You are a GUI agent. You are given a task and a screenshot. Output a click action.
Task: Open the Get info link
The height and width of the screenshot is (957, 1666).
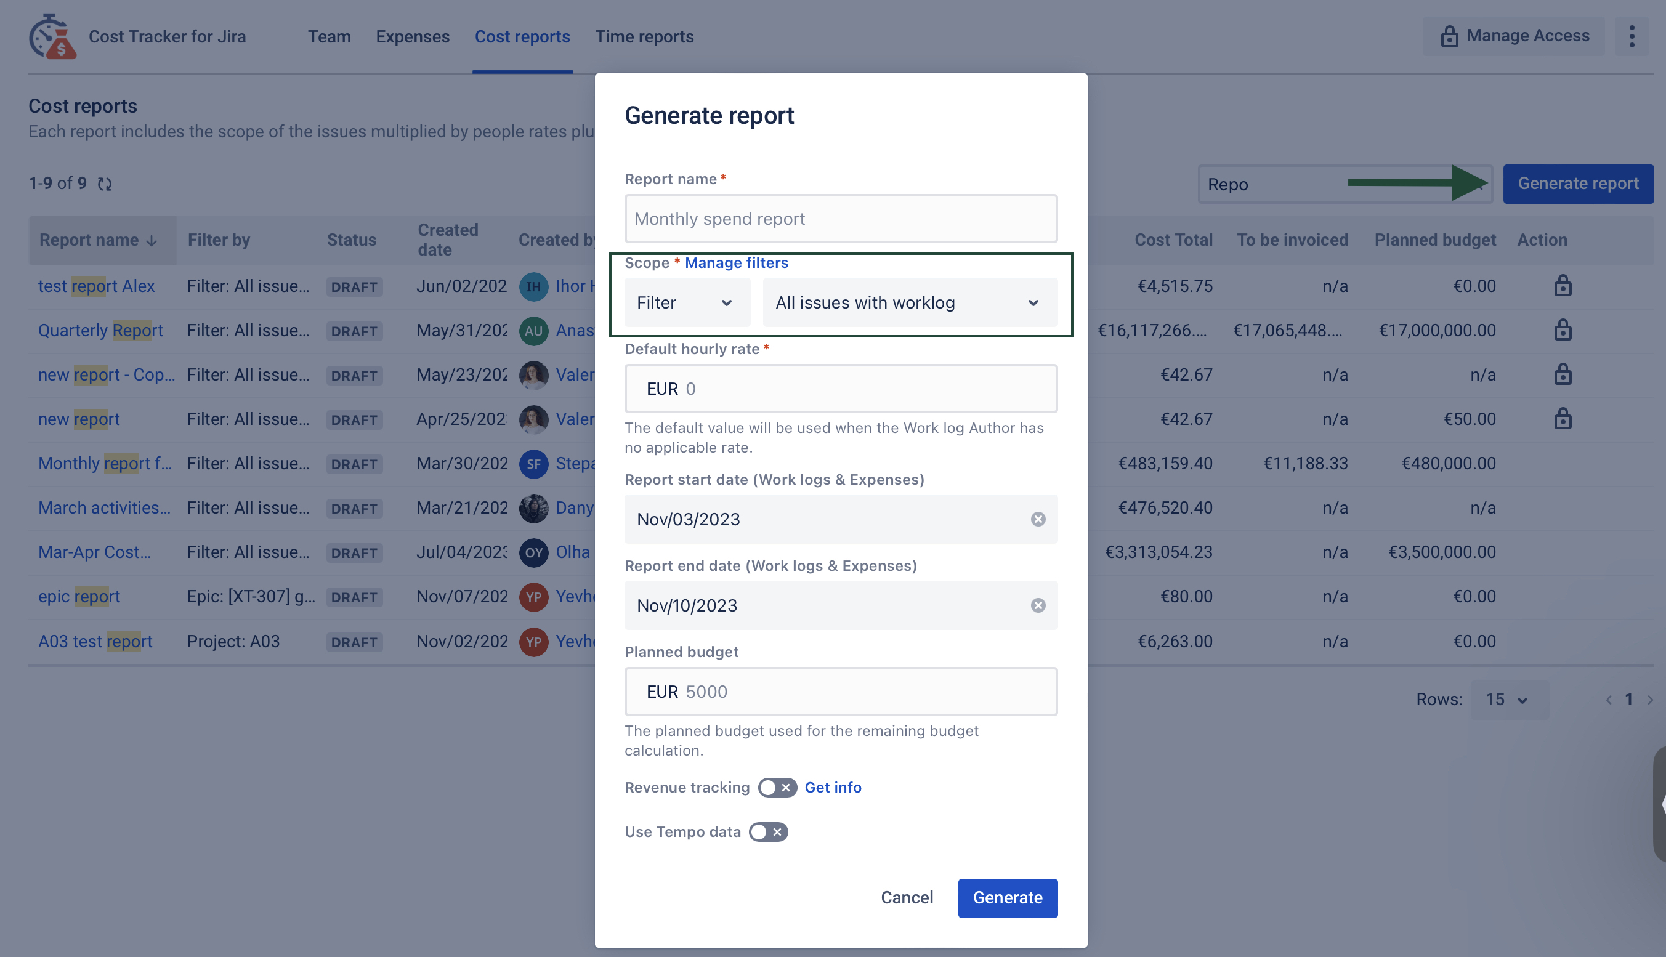pos(832,788)
